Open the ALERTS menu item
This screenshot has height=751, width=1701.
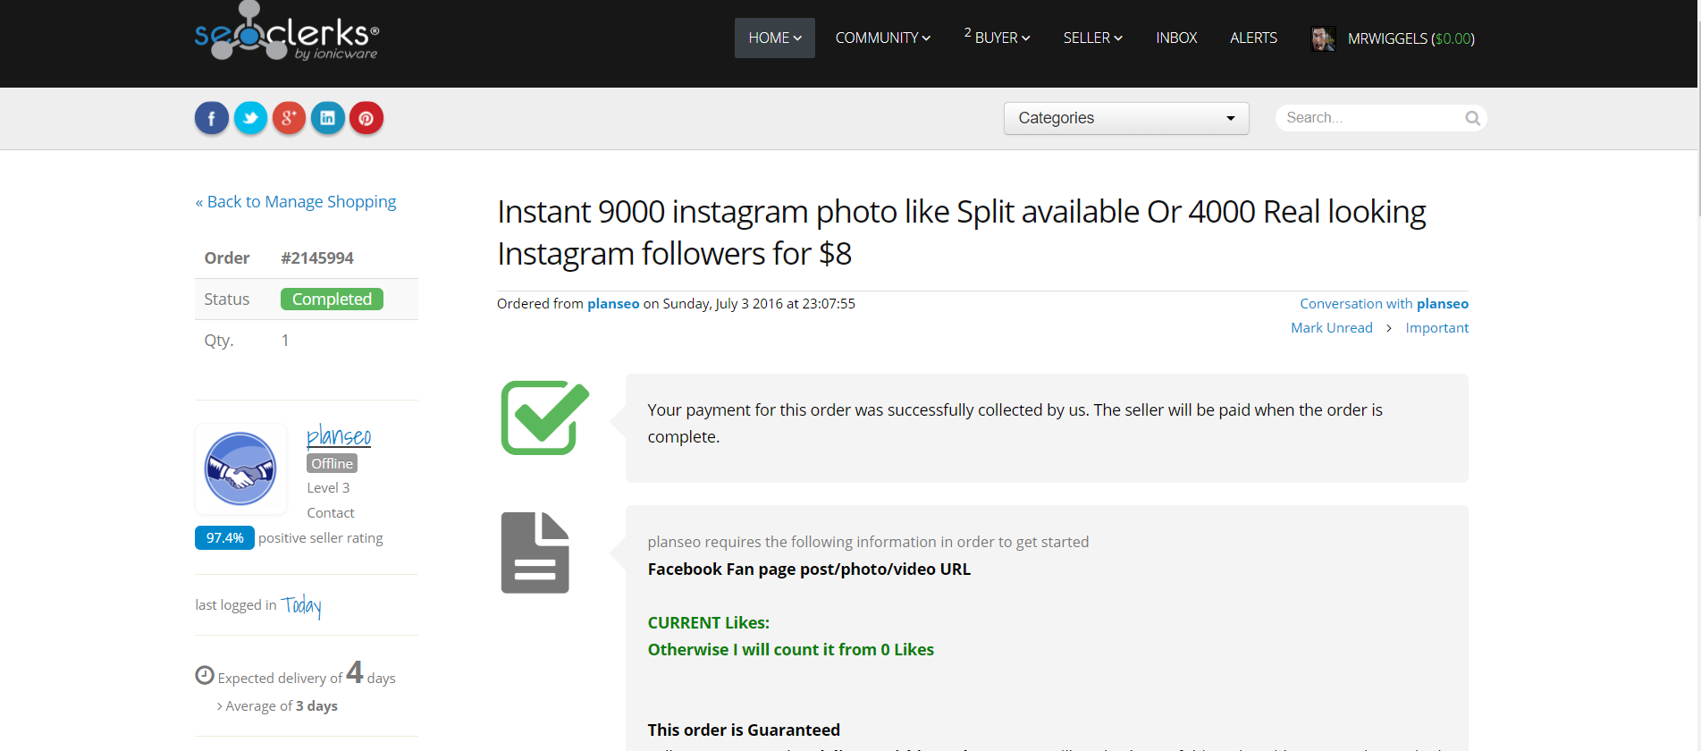tap(1253, 38)
